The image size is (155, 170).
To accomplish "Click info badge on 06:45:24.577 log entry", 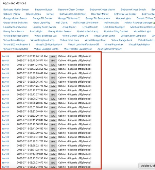I will (53, 61).
